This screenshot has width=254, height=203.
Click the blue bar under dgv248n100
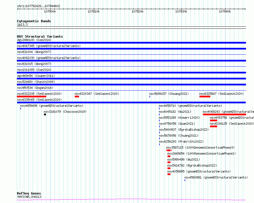pyautogui.click(x=131, y=43)
